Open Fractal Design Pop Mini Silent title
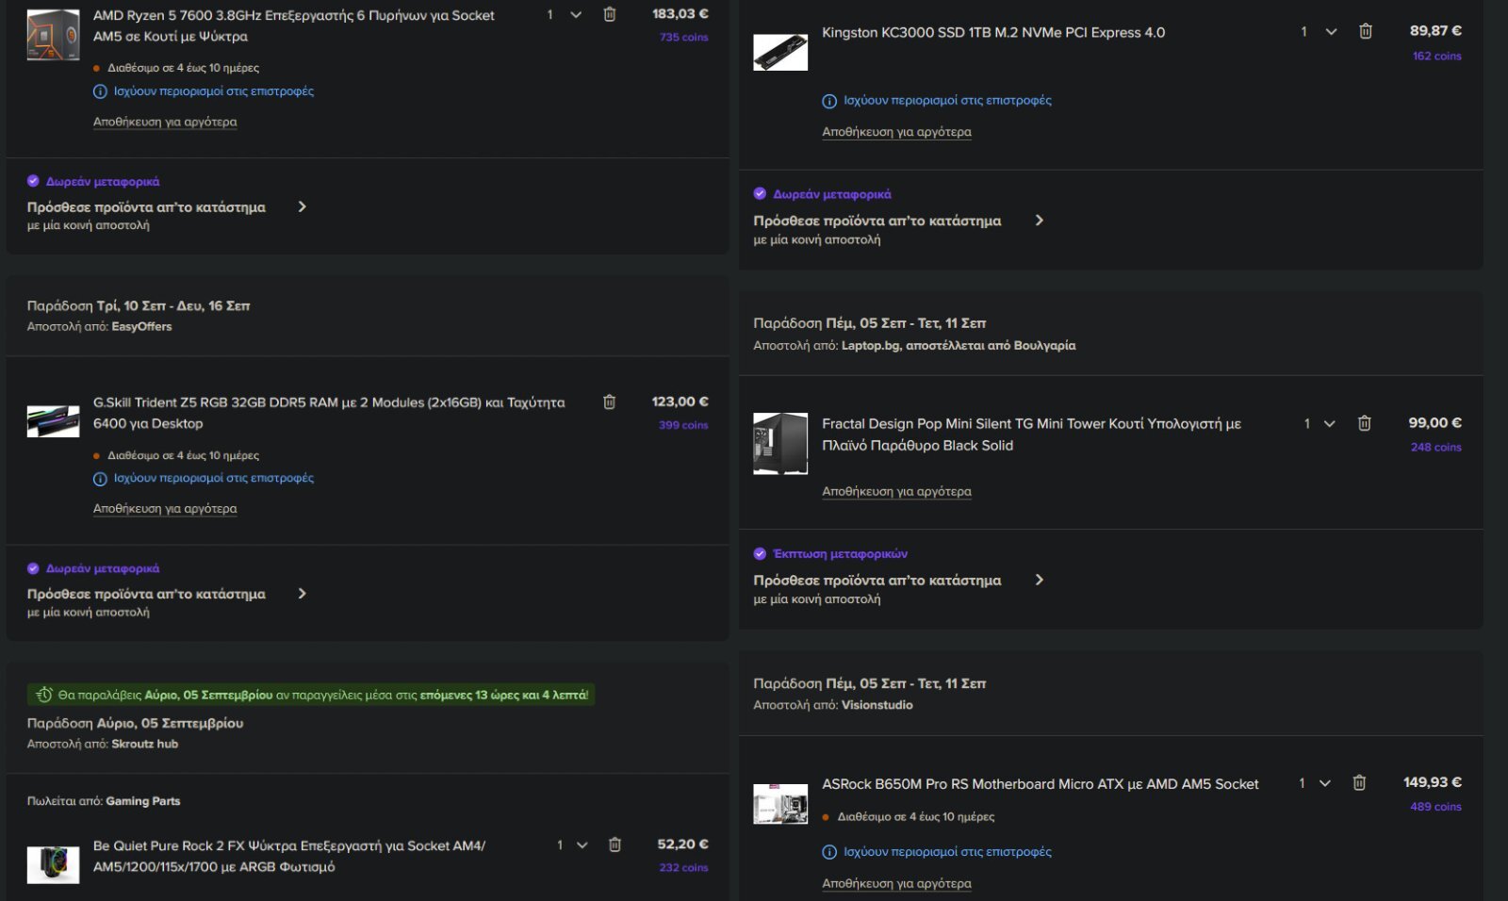This screenshot has width=1508, height=901. tap(1031, 434)
